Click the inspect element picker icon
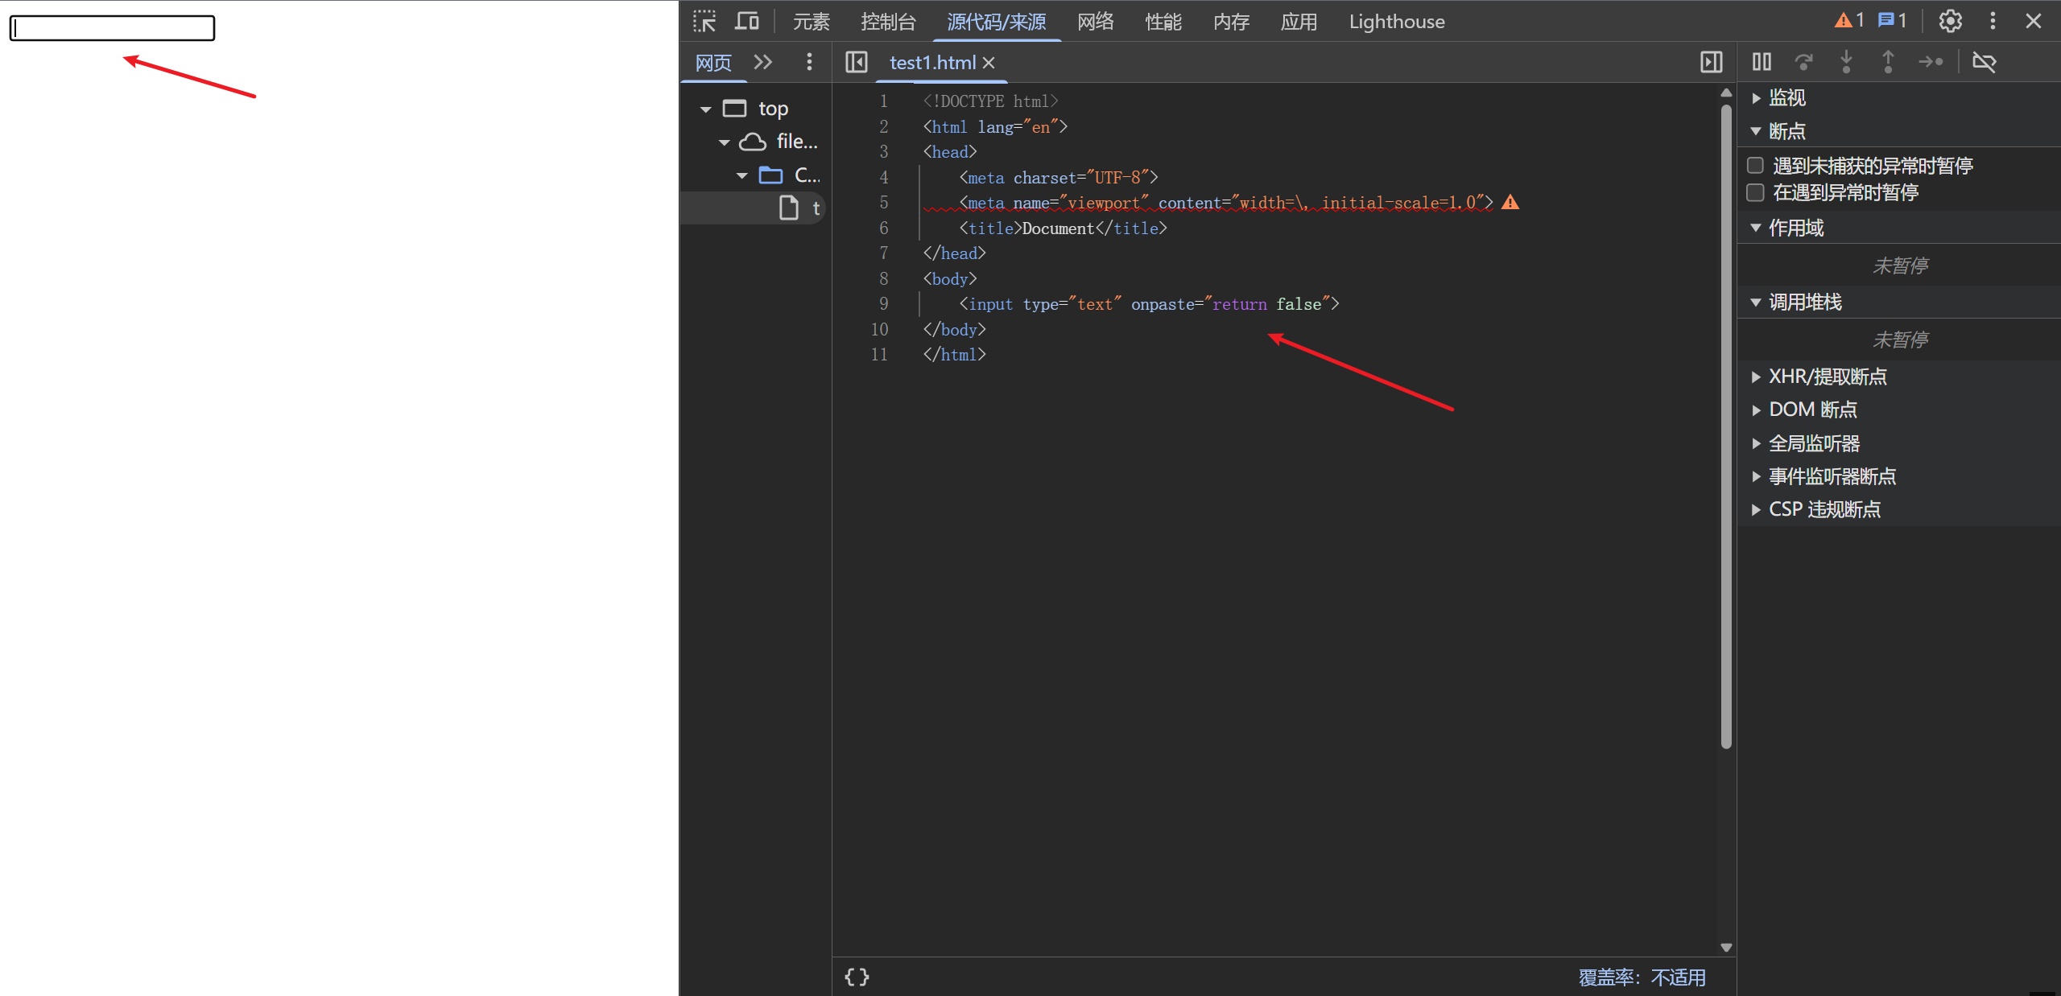This screenshot has width=2061, height=996. (704, 22)
